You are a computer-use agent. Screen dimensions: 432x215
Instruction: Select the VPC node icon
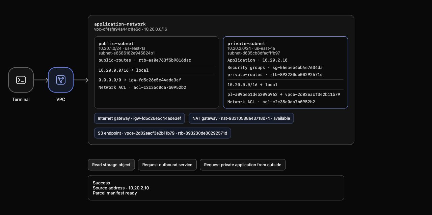[61, 80]
